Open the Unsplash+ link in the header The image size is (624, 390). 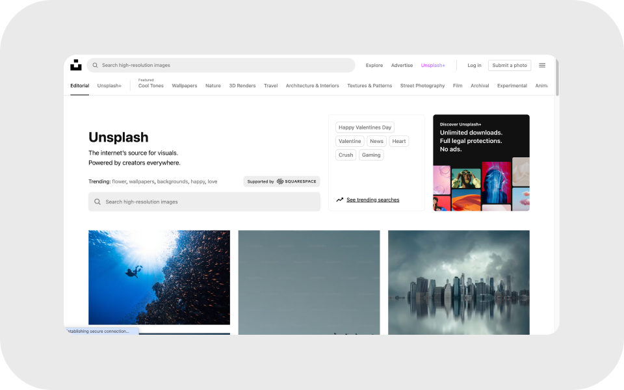point(433,65)
